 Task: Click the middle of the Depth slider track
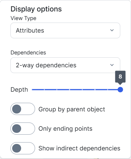(76, 90)
